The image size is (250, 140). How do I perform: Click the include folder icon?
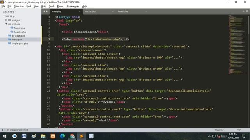click(x=9, y=24)
